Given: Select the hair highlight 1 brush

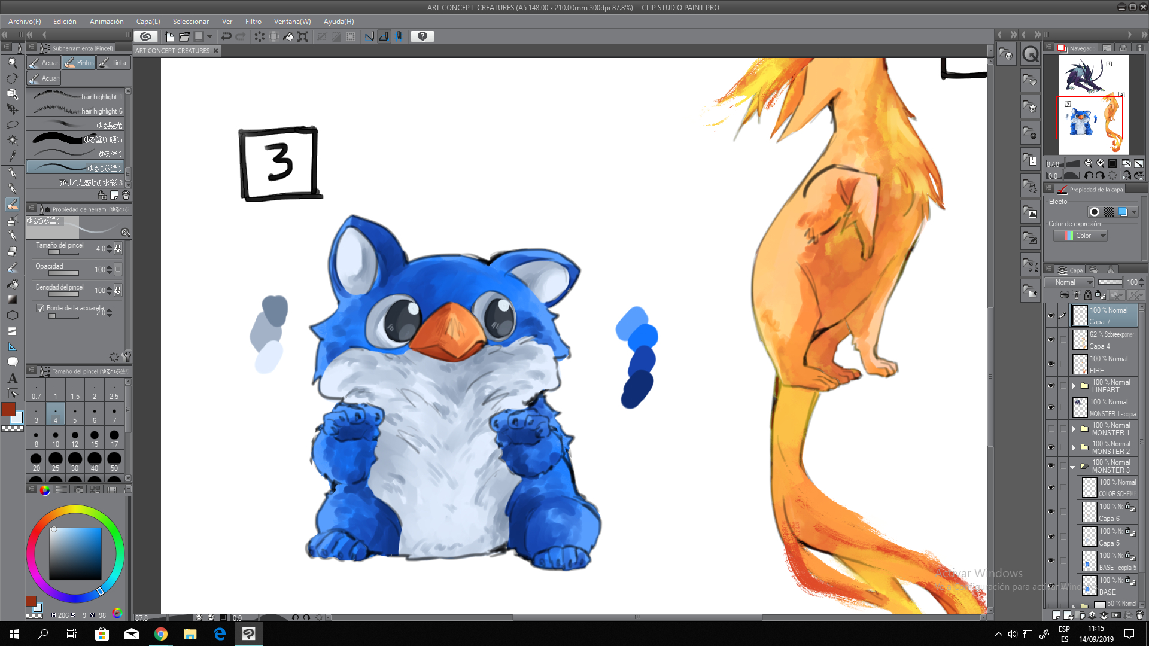Looking at the screenshot, I should tap(76, 96).
